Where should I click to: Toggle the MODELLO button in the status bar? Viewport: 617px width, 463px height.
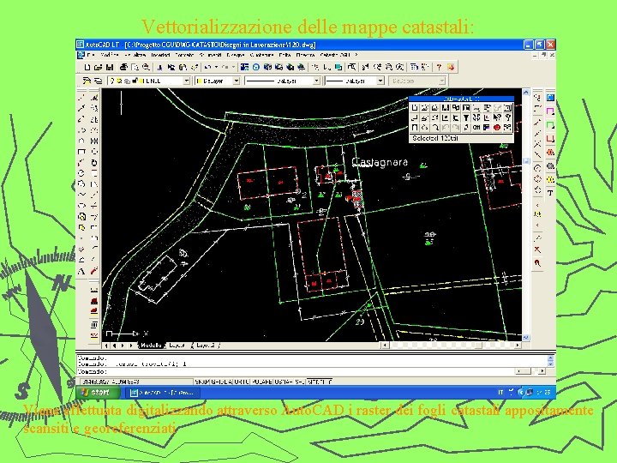[319, 382]
